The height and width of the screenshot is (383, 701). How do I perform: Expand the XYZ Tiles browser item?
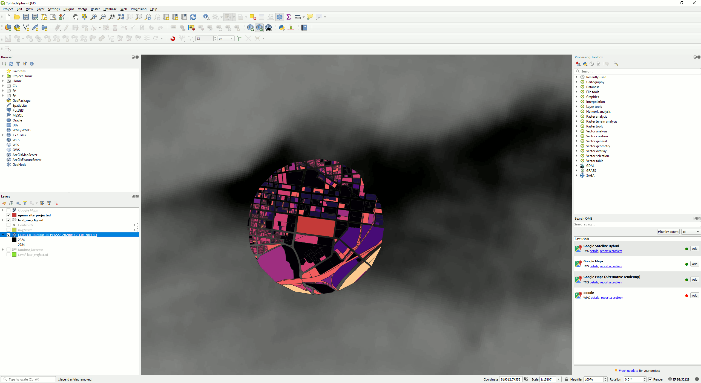tap(3, 135)
